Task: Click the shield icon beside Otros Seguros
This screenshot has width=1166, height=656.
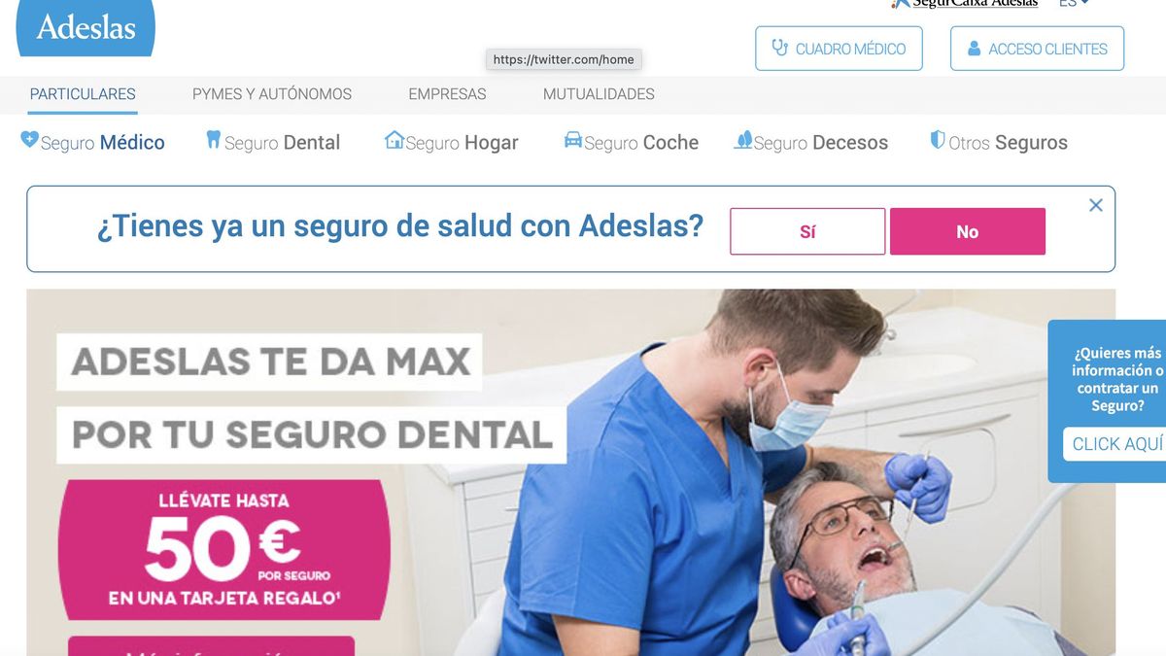Action: pyautogui.click(x=938, y=140)
